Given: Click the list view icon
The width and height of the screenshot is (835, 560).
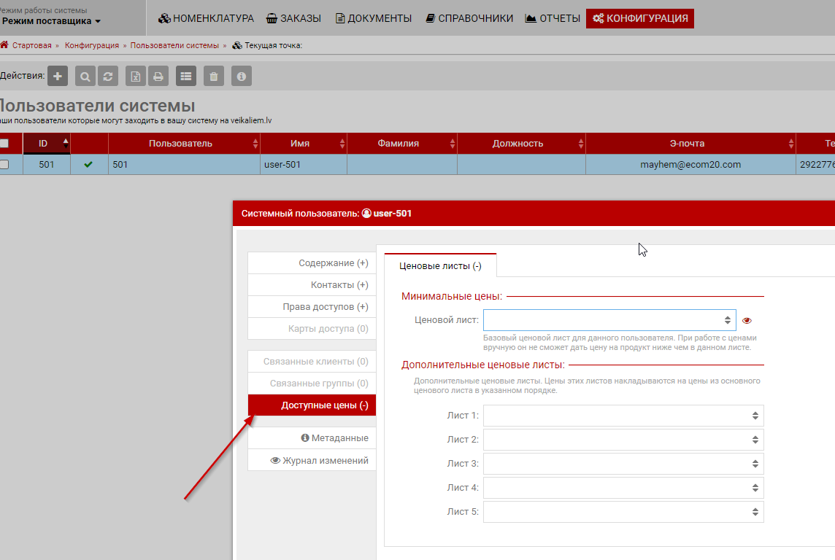Looking at the screenshot, I should [186, 76].
